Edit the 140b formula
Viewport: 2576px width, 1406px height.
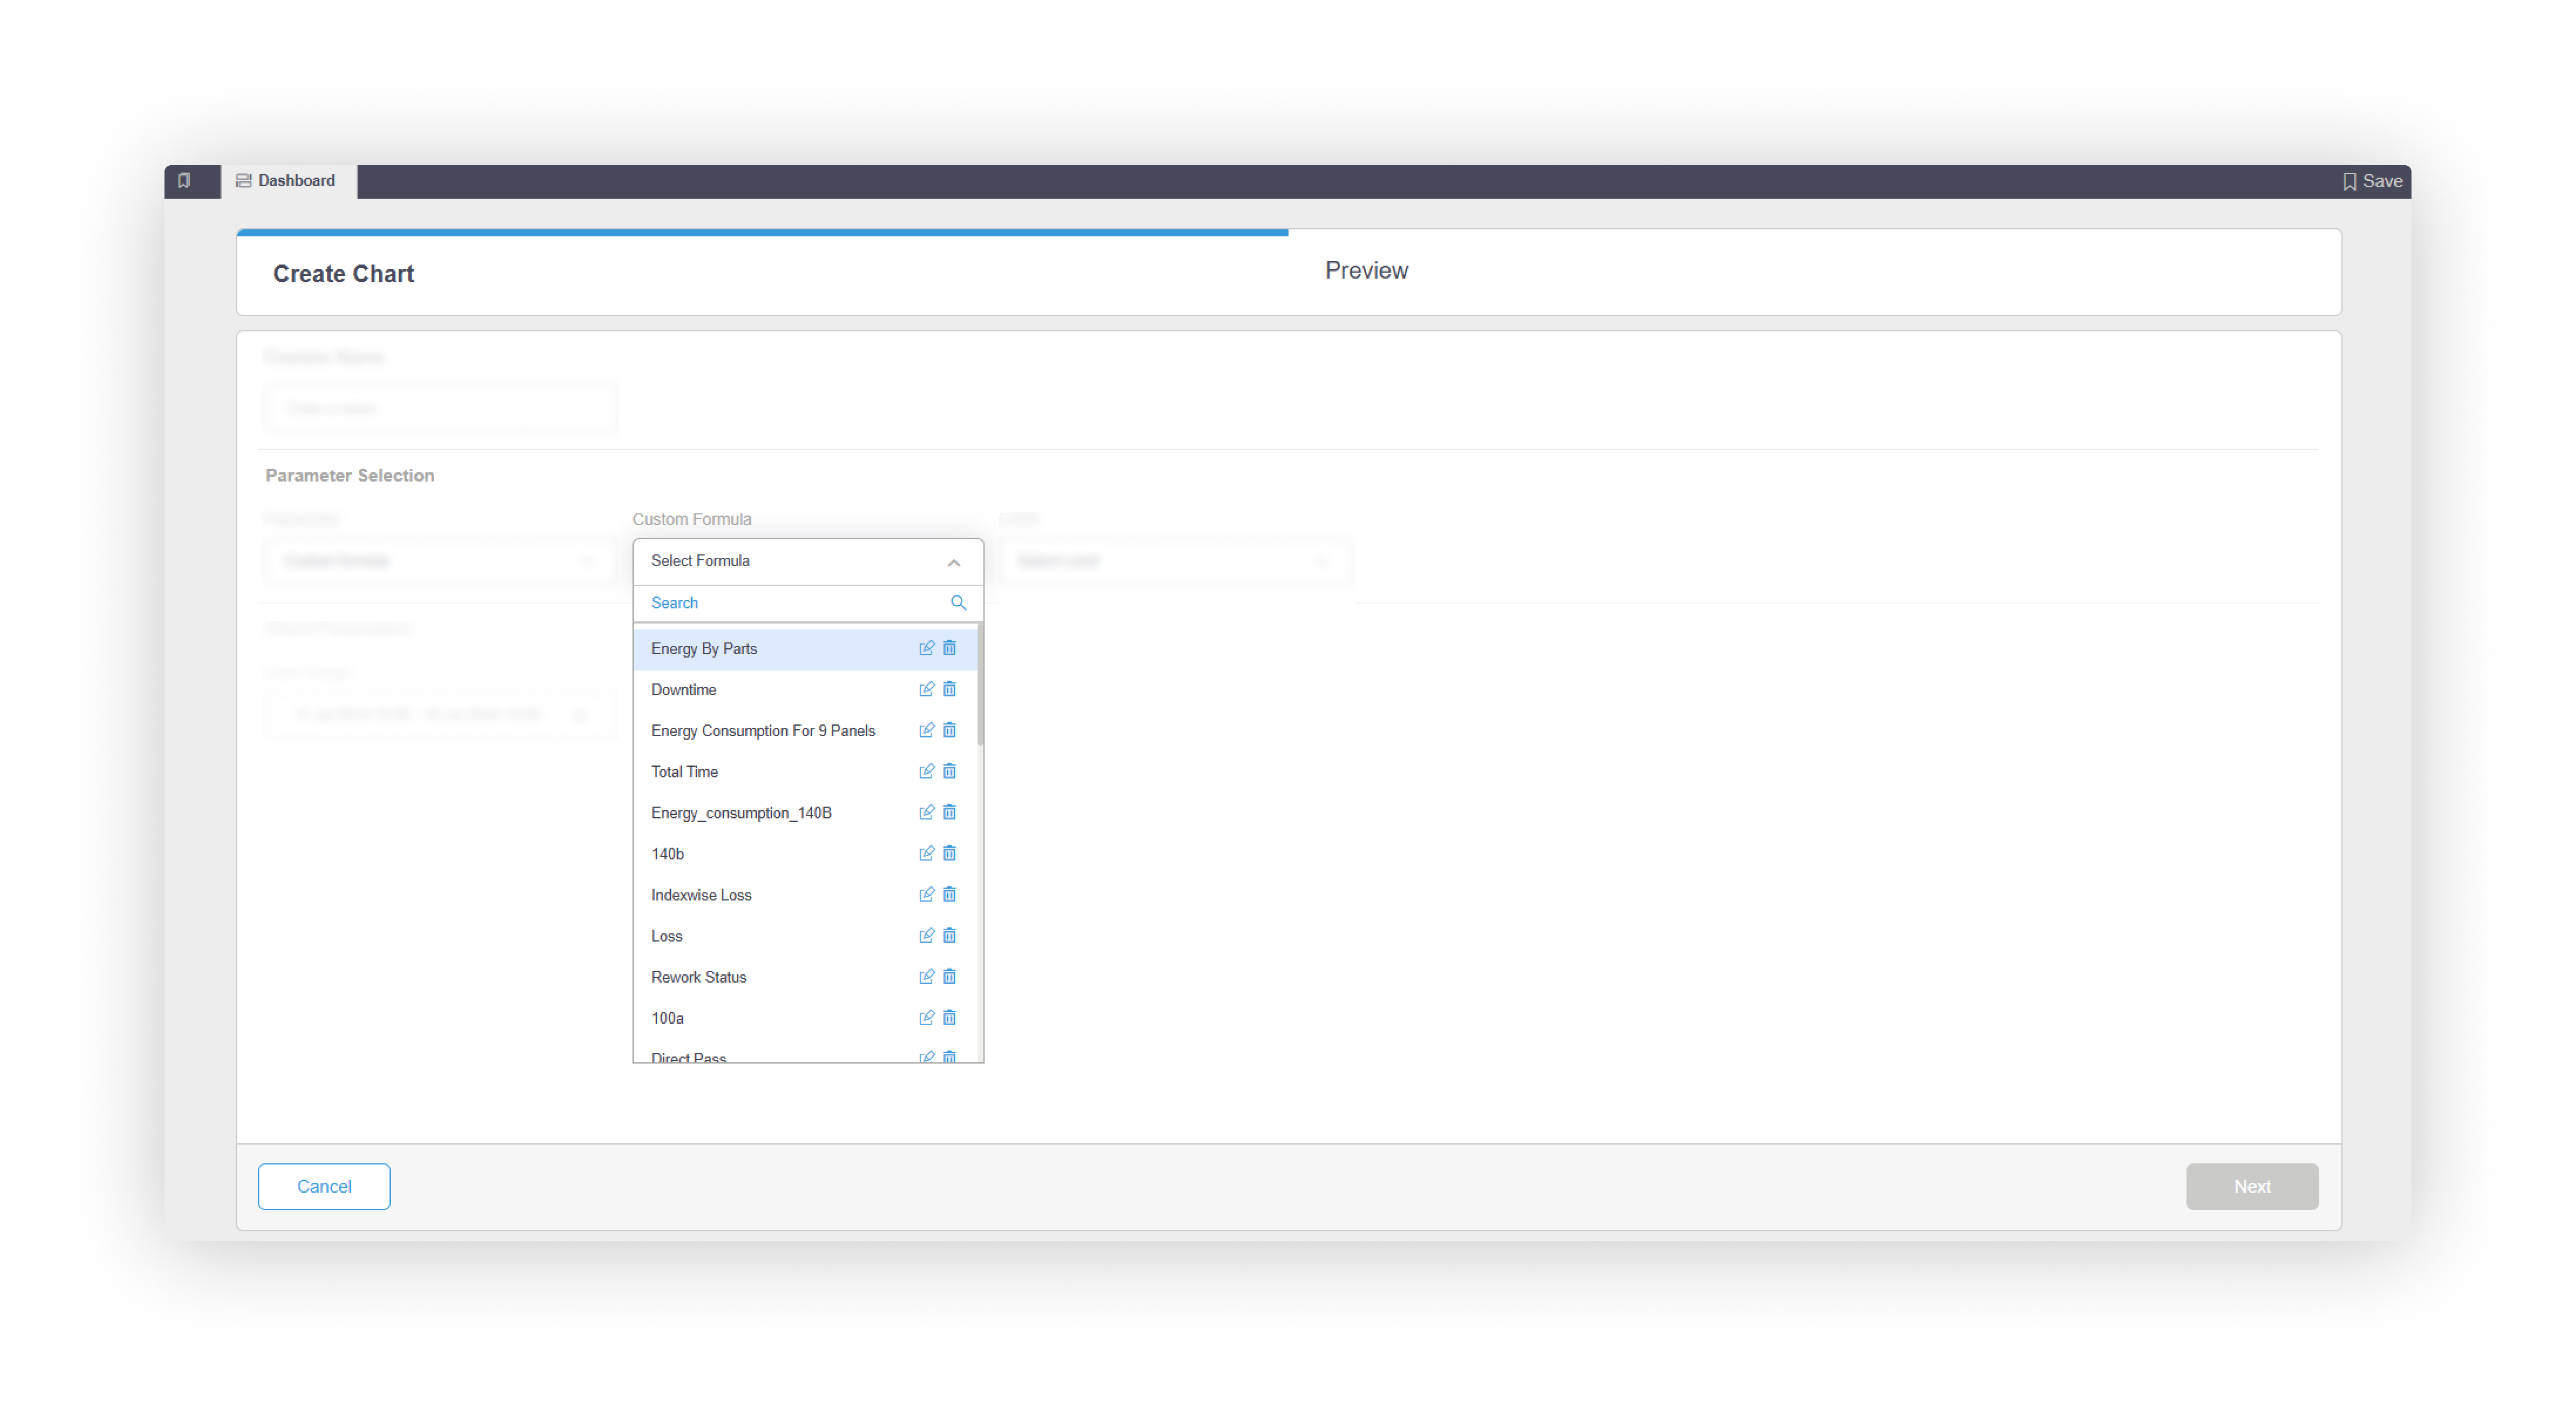point(926,853)
